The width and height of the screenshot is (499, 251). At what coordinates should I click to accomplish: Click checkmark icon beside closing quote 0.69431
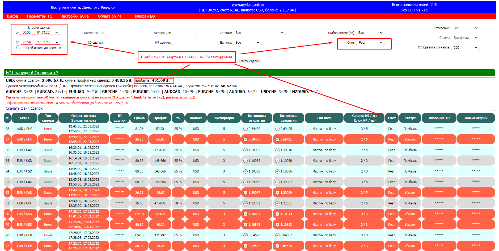coord(277,139)
